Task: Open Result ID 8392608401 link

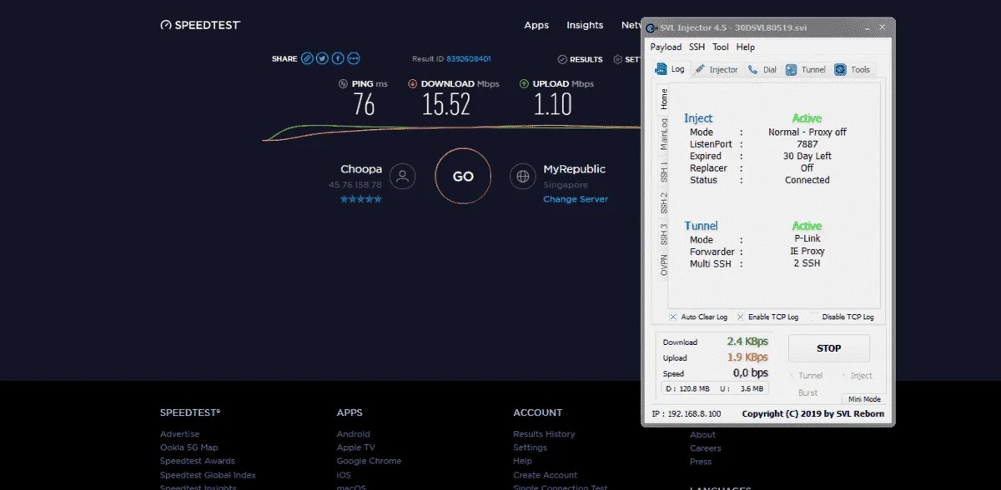Action: pos(468,59)
